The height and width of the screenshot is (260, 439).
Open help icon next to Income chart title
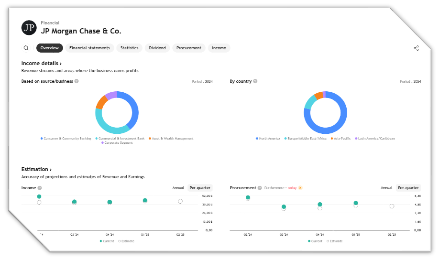tap(40, 188)
